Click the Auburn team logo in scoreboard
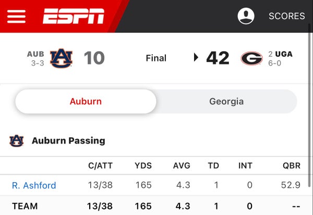 click(61, 58)
